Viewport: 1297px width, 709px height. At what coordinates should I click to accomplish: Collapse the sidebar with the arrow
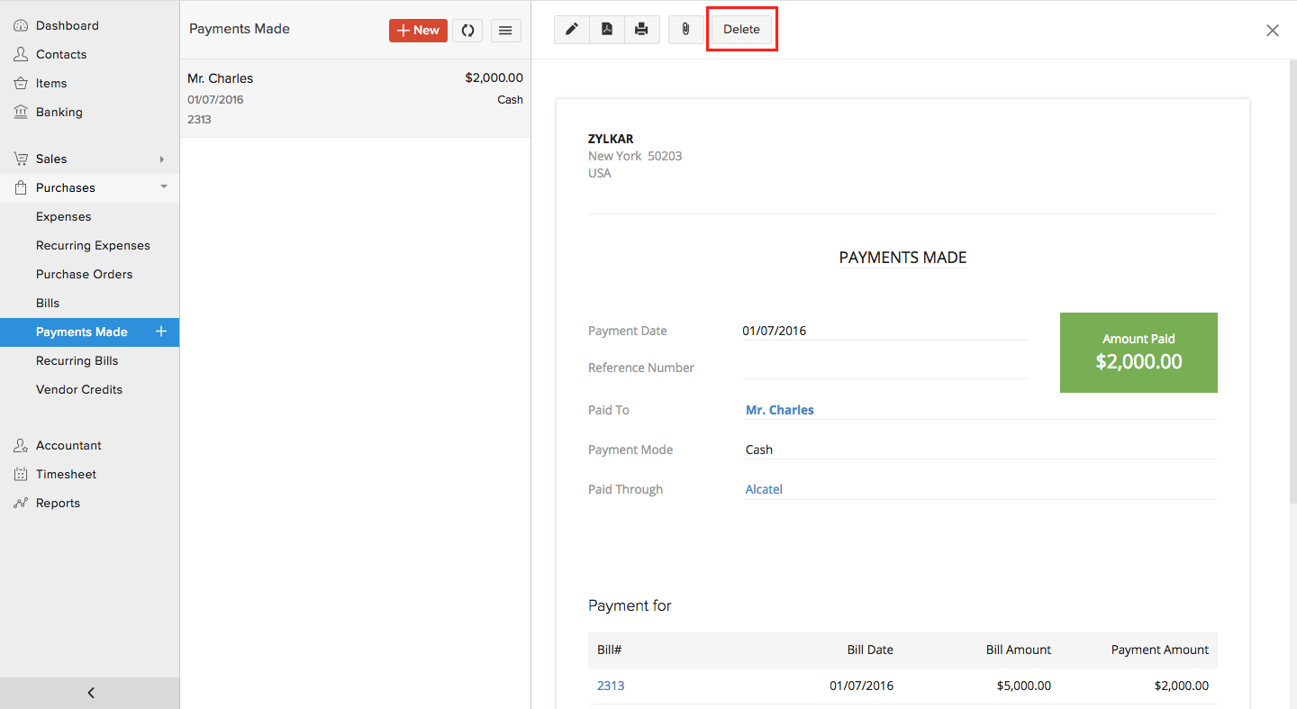coord(89,693)
